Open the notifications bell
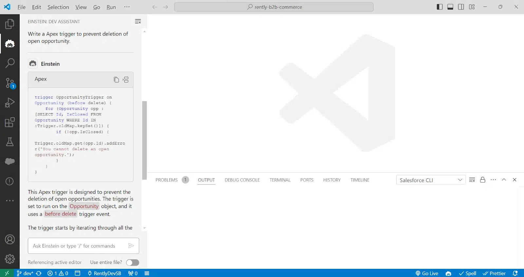The width and height of the screenshot is (524, 277). click(515, 273)
